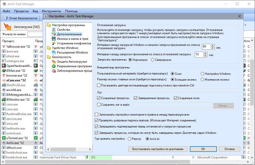Enable Сохранять лог в файл checkbox

99,105
